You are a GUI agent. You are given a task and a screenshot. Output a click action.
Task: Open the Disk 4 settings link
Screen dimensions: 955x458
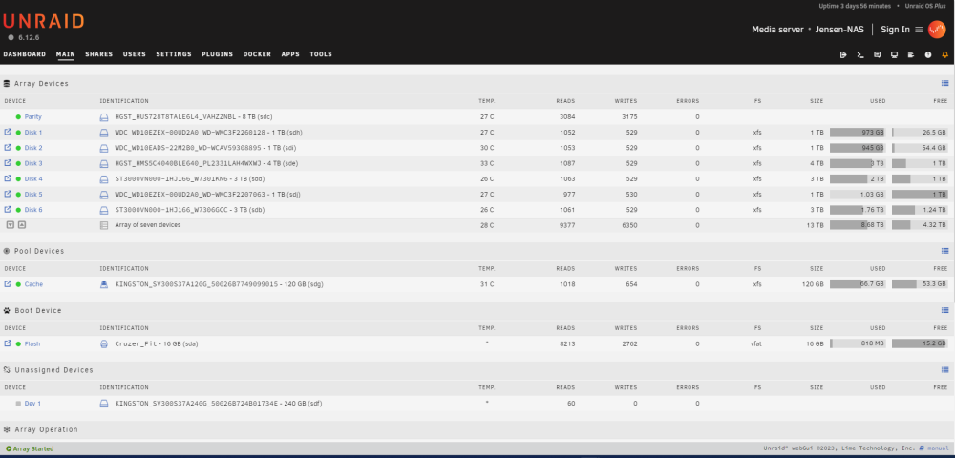[33, 178]
